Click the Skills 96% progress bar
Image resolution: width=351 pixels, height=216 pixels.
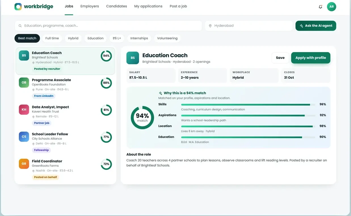click(x=248, y=105)
